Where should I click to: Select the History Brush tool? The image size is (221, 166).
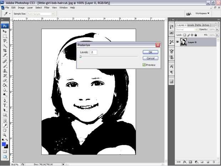(5, 76)
